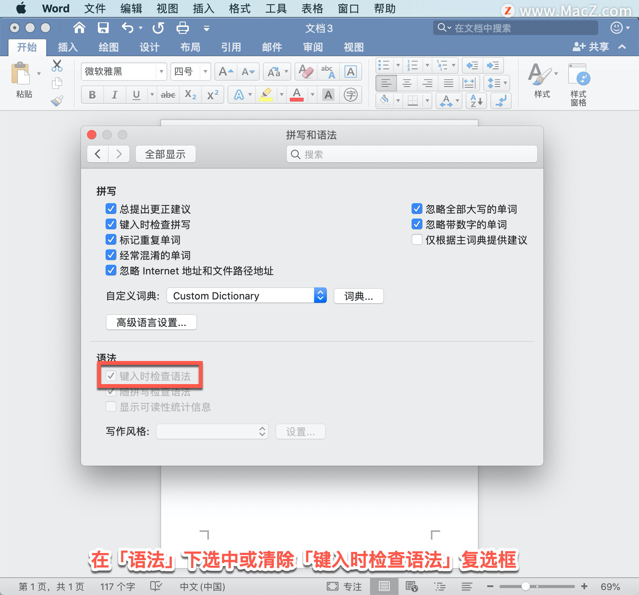Click the Home icon in title bar
Image resolution: width=639 pixels, height=595 pixels.
point(79,28)
